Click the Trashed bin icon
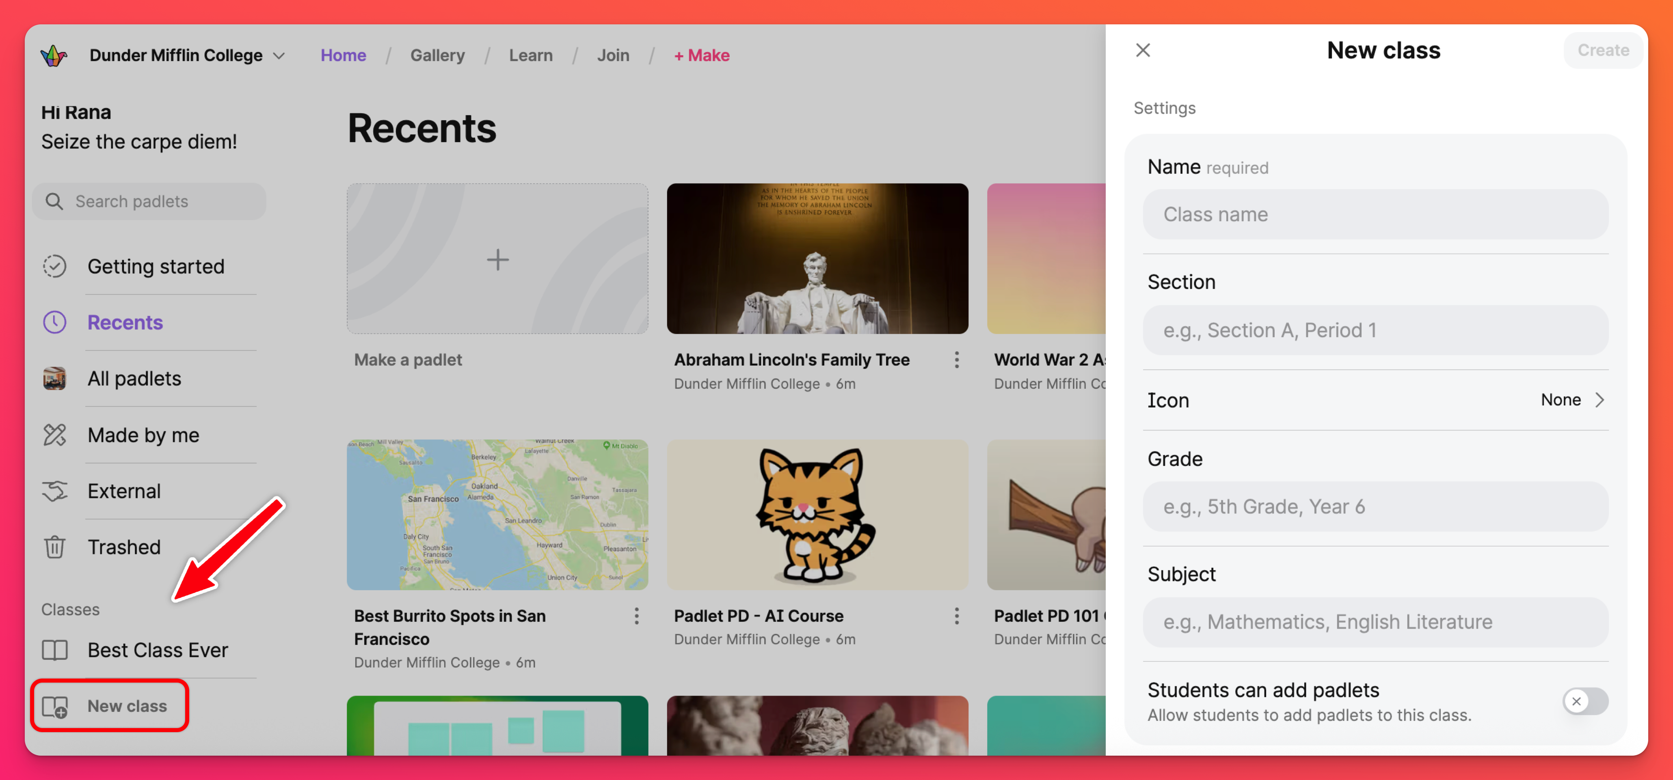This screenshot has width=1673, height=780. (54, 547)
